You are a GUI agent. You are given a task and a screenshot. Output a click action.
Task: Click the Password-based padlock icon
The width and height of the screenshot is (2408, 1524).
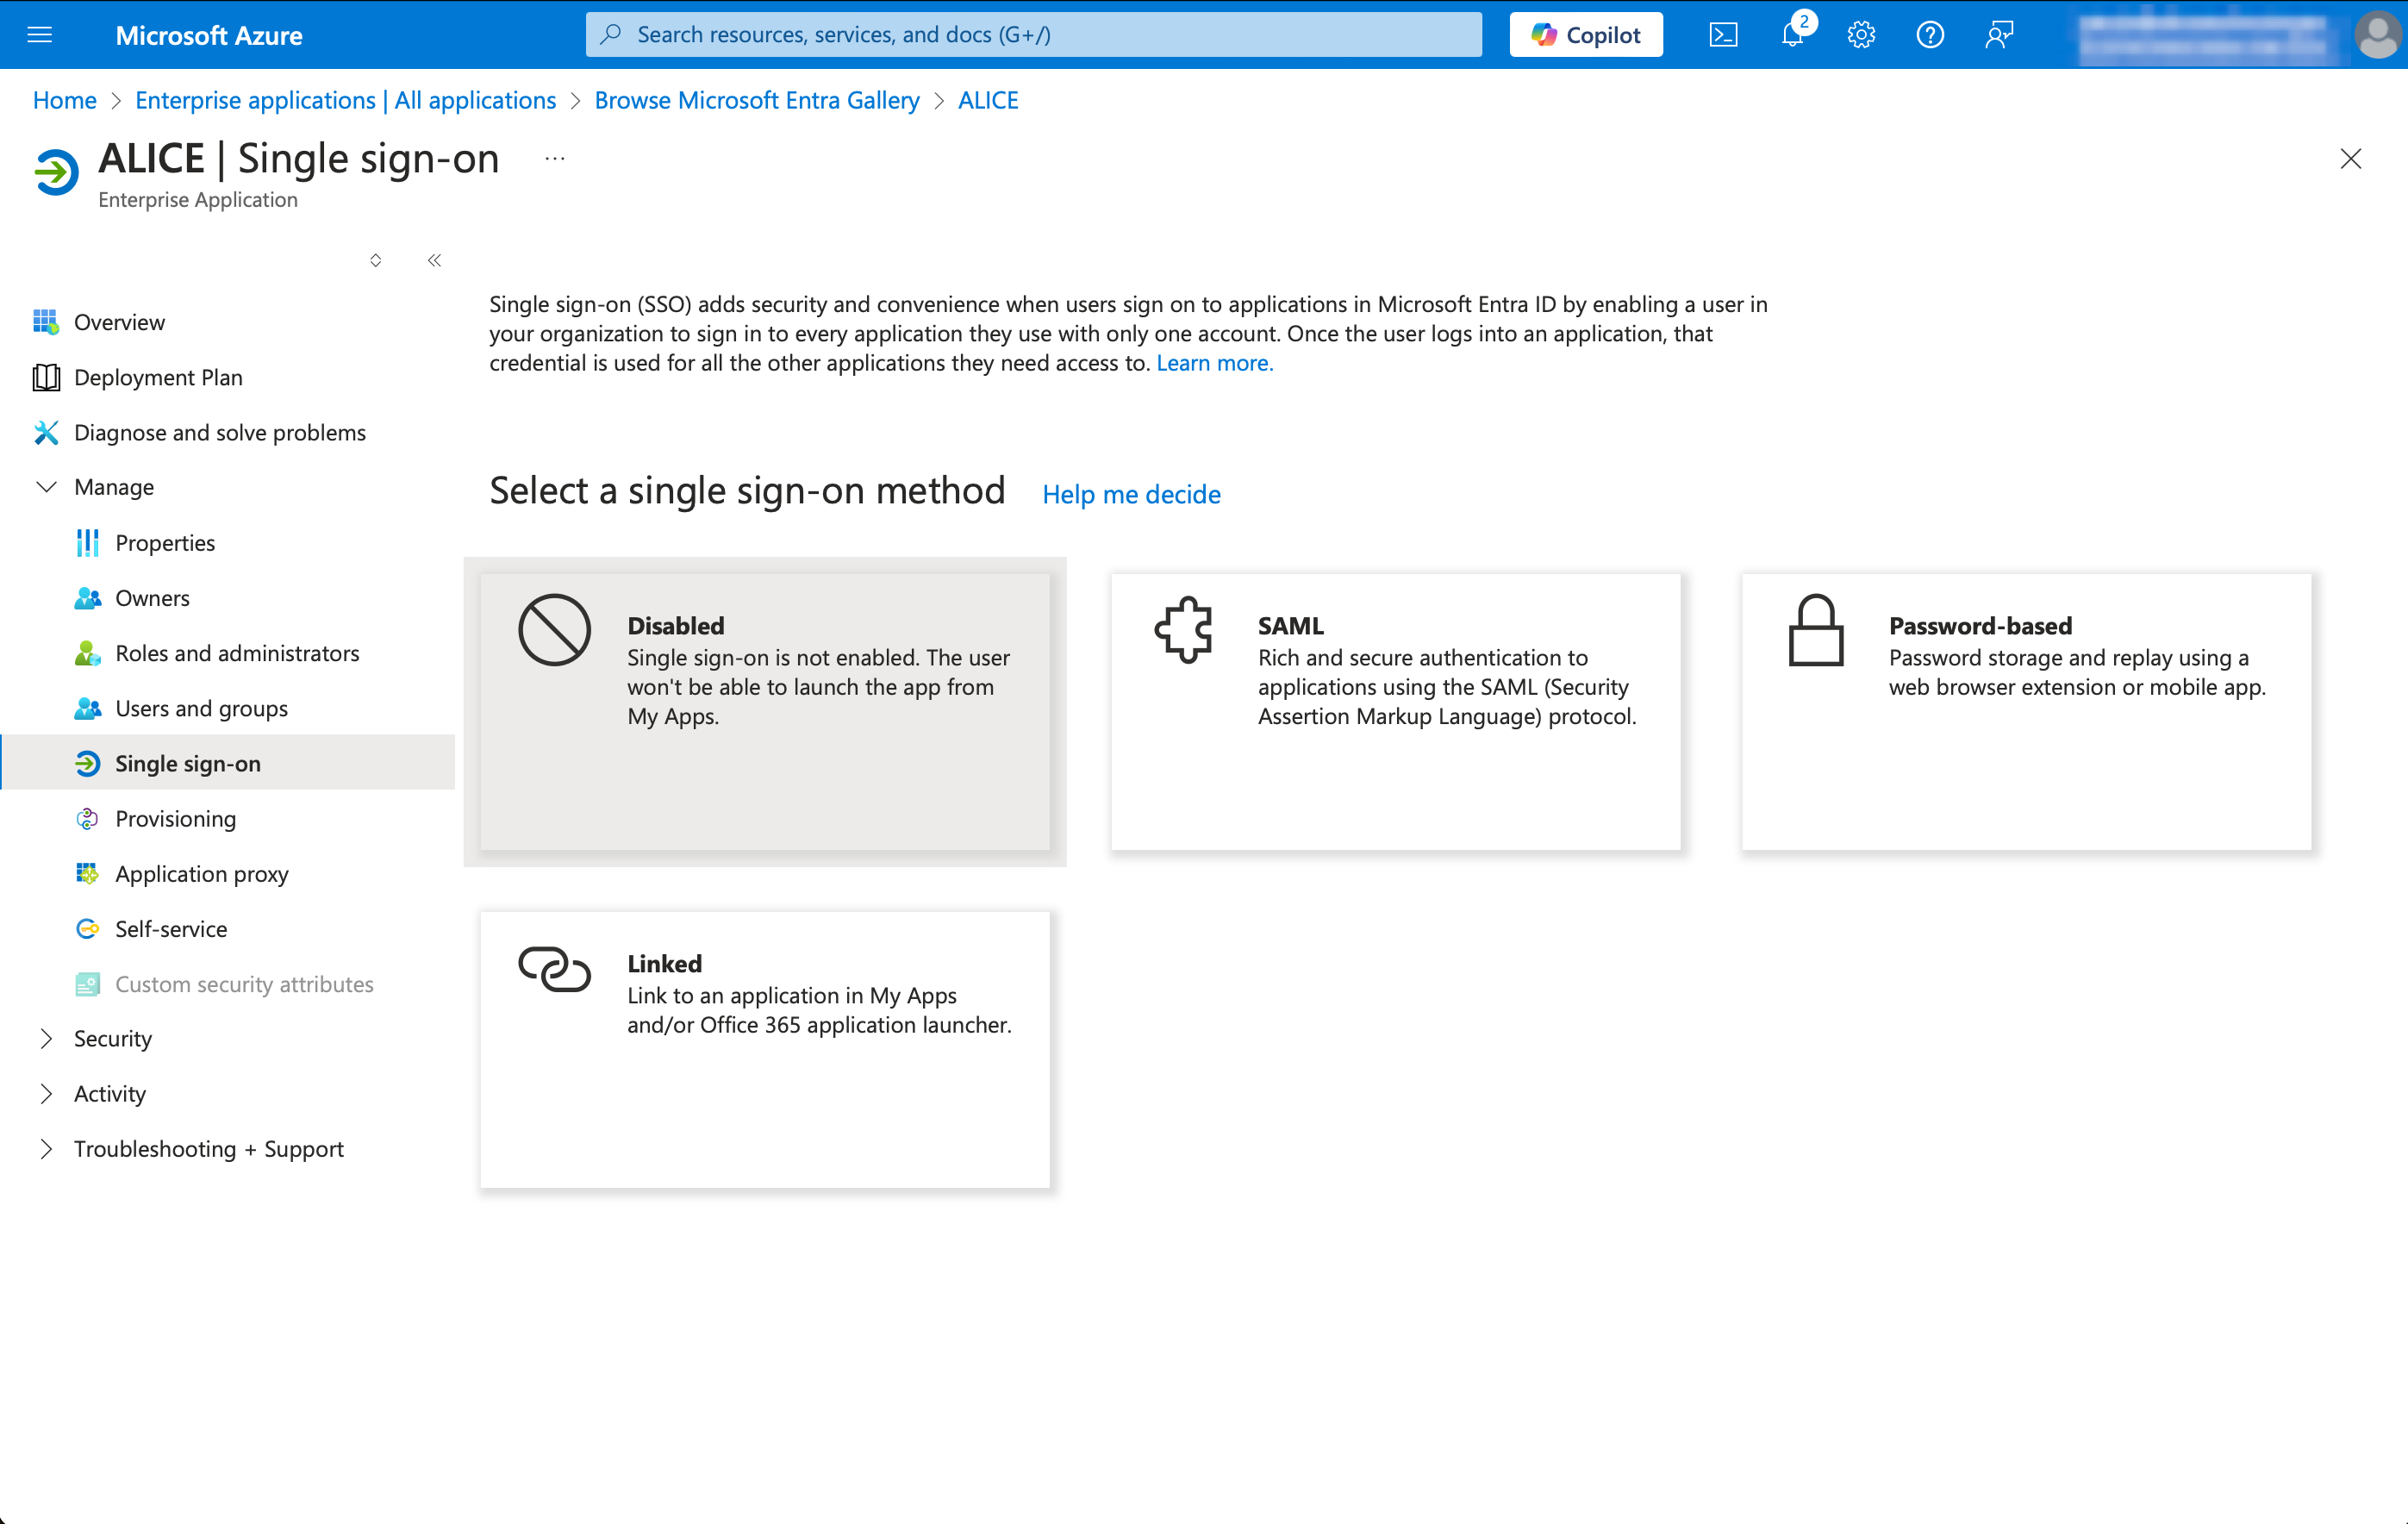click(1815, 629)
